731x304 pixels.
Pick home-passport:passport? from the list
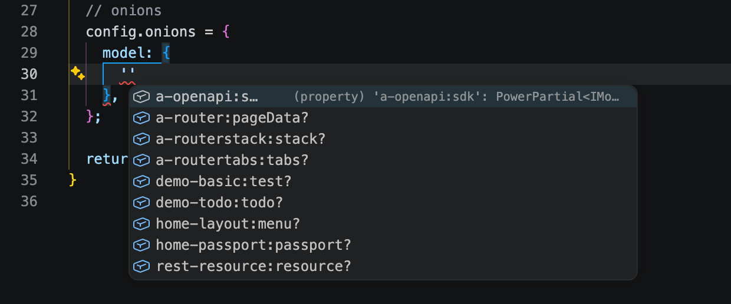point(253,245)
